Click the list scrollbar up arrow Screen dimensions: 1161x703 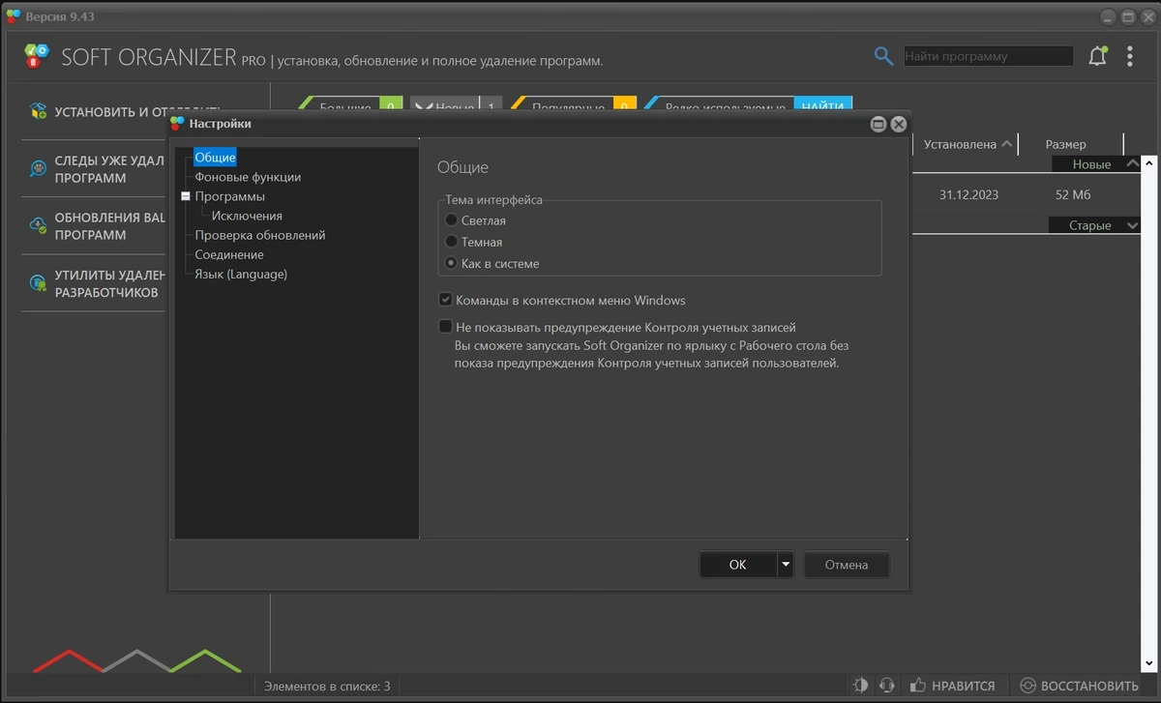pyautogui.click(x=1148, y=164)
